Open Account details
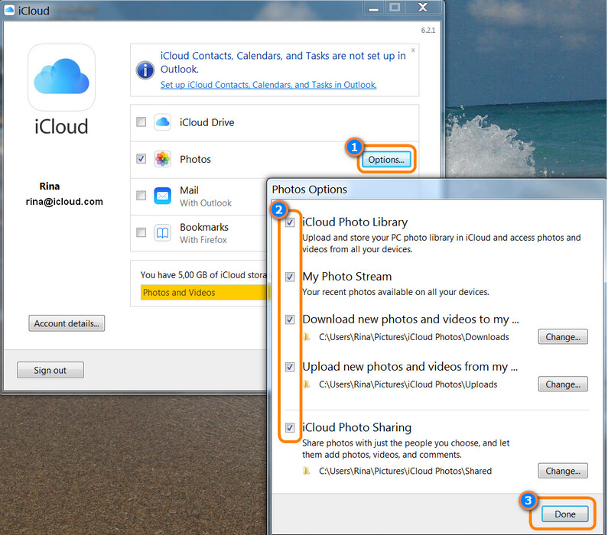 (67, 323)
